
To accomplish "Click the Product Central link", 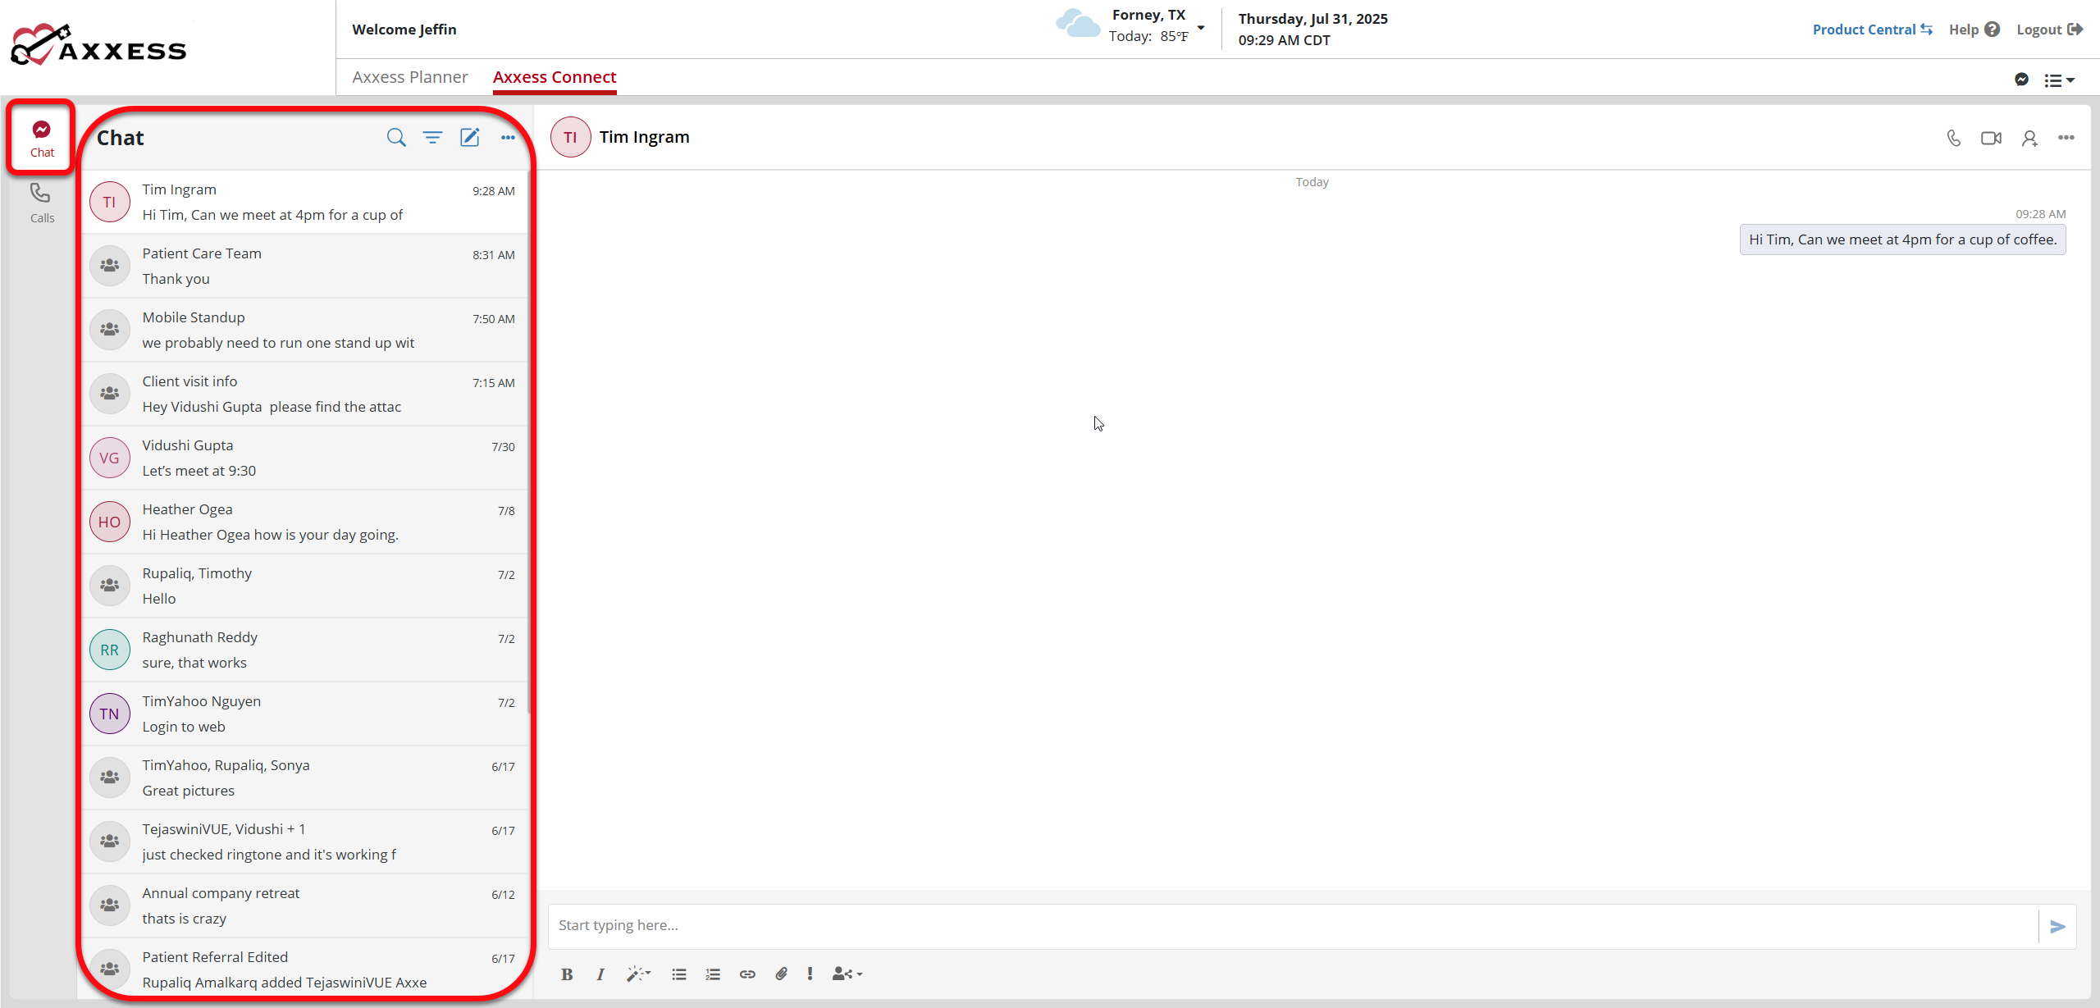I will 1872,30.
